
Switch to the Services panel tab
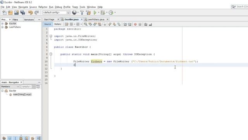click(29, 20)
